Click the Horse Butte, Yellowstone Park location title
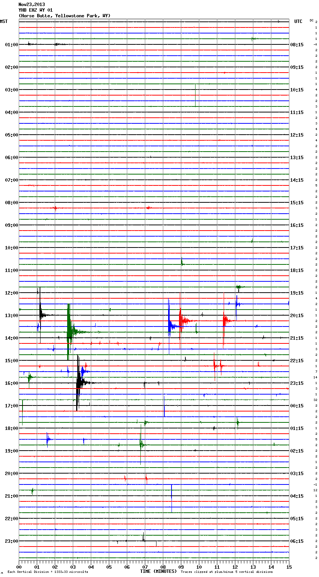319x577 pixels. point(65,16)
